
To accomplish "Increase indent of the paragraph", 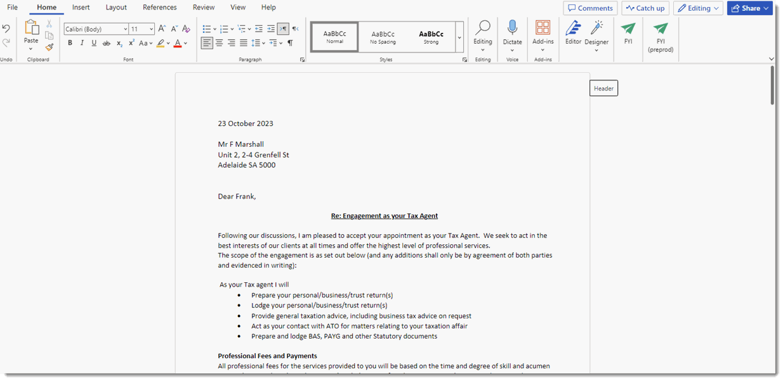I will [271, 28].
